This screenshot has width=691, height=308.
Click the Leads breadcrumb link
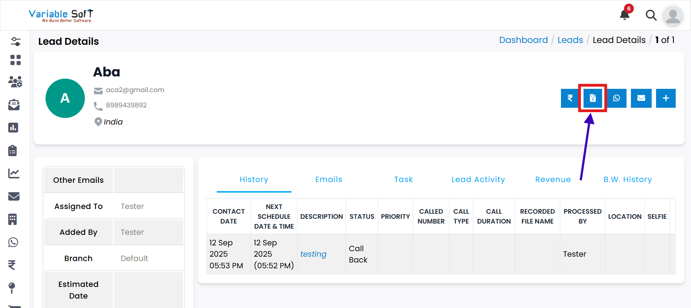coord(570,40)
